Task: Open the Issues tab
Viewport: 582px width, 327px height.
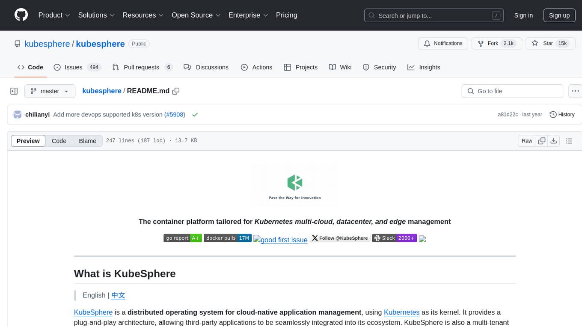Action: click(77, 67)
